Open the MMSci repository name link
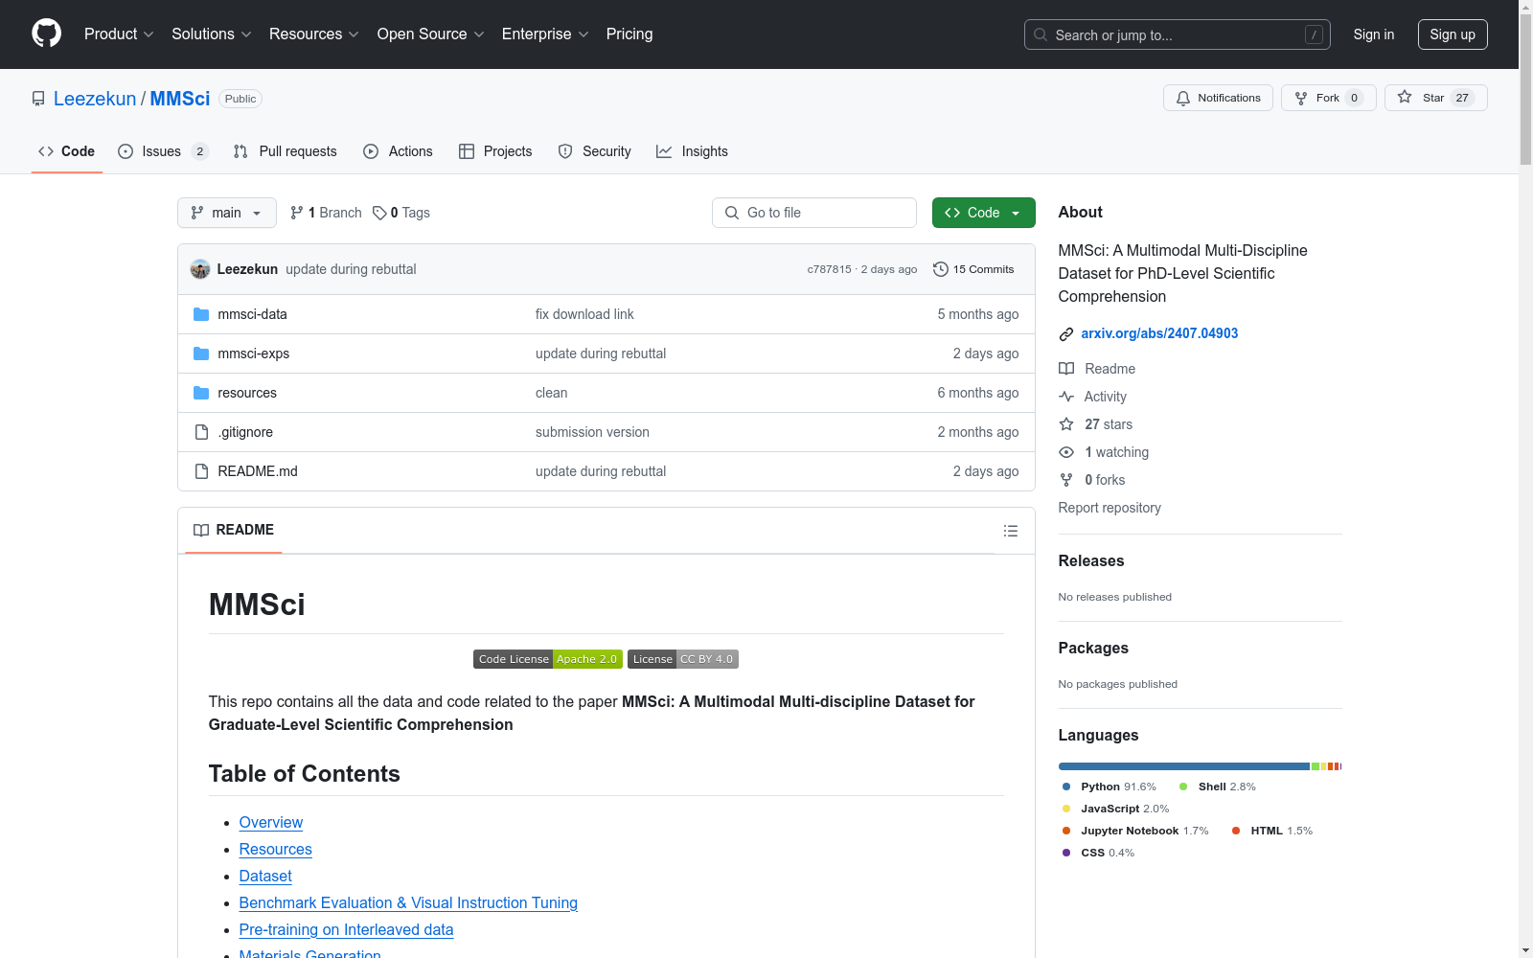Screen dimensions: 1533x958 tap(180, 99)
